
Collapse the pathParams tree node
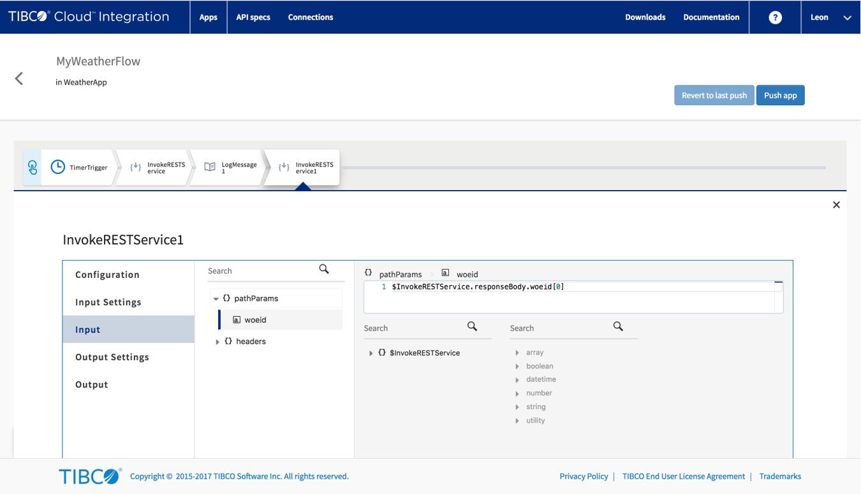(216, 298)
